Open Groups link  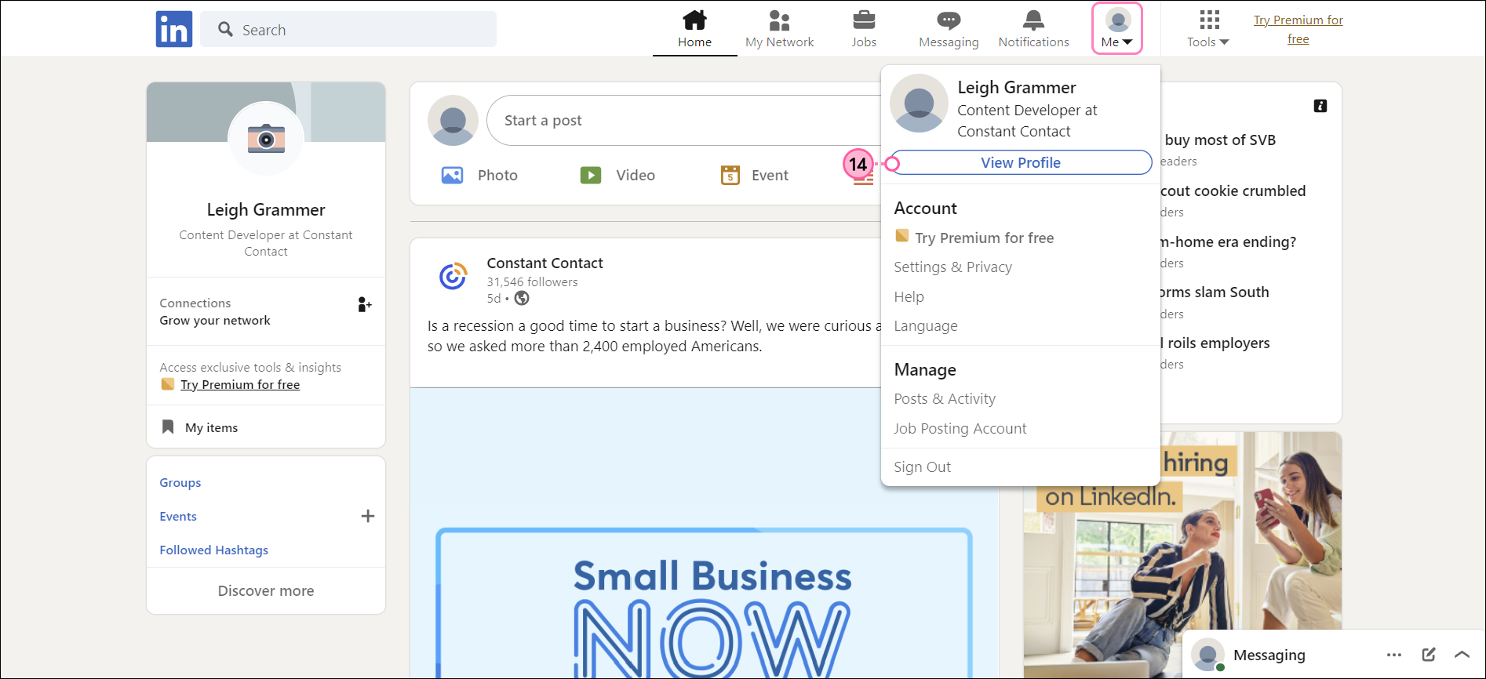coord(180,483)
